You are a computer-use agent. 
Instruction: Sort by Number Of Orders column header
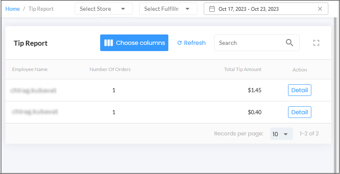click(x=110, y=69)
